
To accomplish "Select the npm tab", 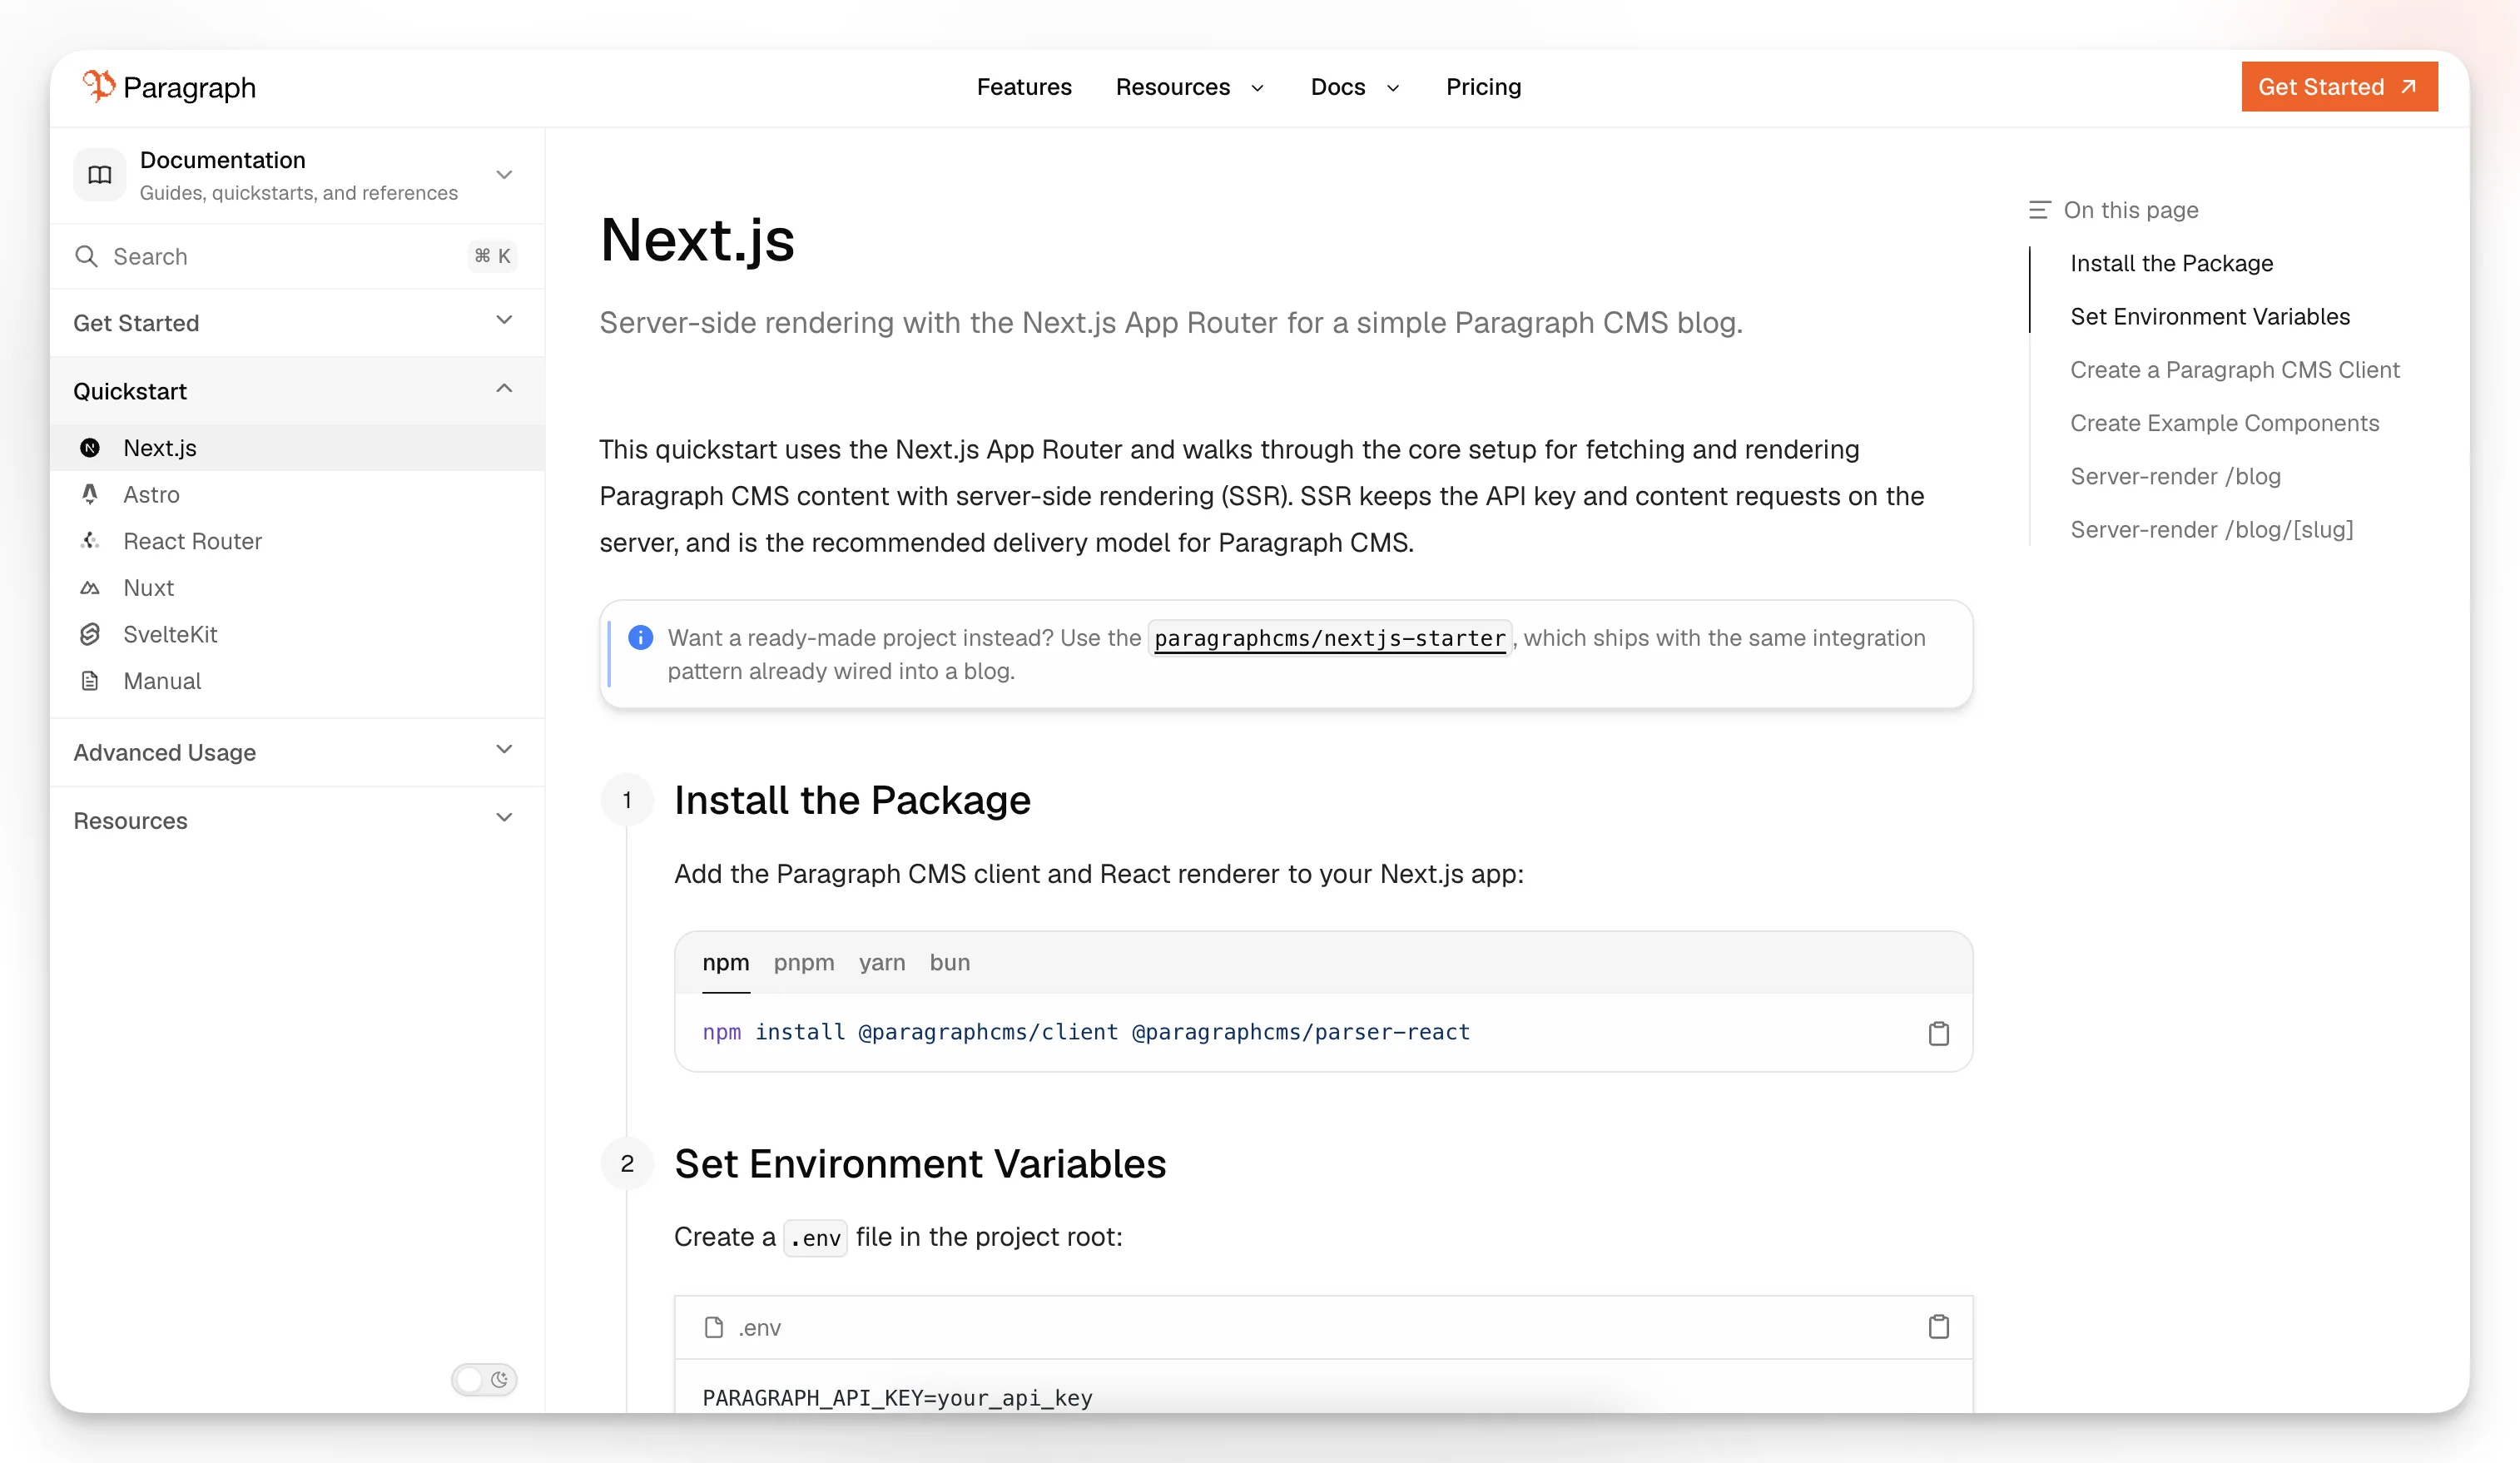I will click(x=725, y=962).
